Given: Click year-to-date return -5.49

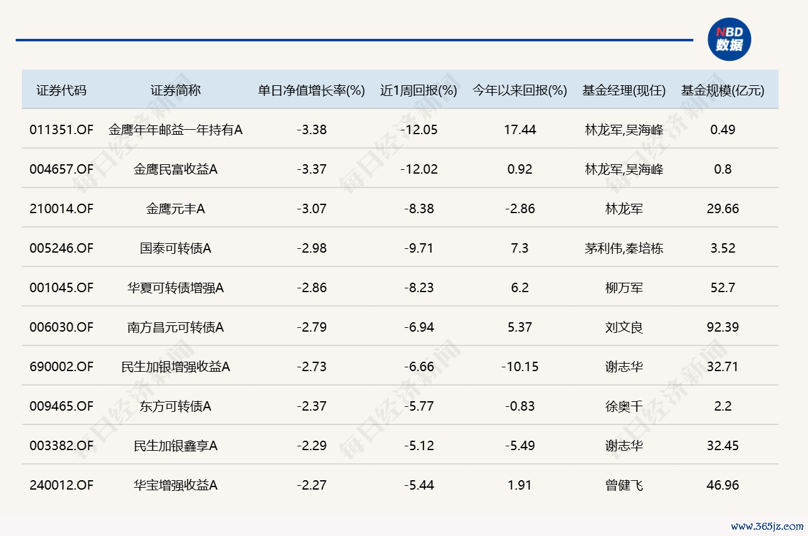Looking at the screenshot, I should 520,446.
